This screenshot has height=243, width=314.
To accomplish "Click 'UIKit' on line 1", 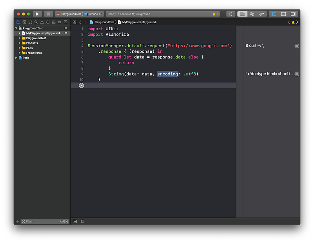I will (112, 29).
